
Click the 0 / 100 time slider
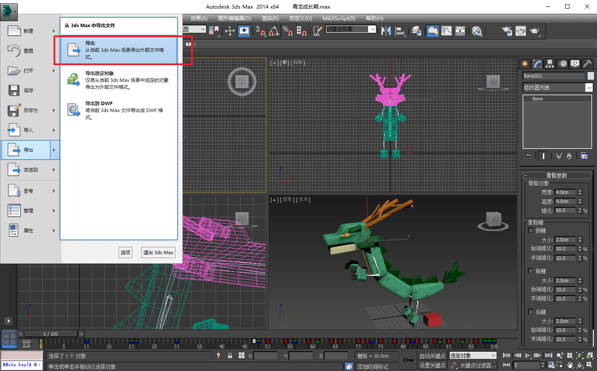pos(51,334)
